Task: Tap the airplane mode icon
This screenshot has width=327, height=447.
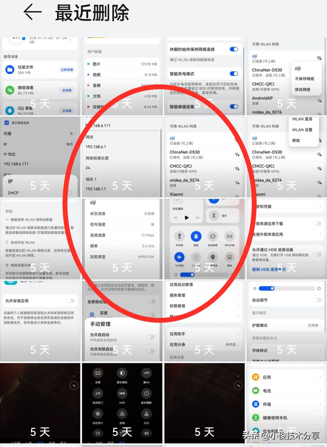Action: click(179, 257)
